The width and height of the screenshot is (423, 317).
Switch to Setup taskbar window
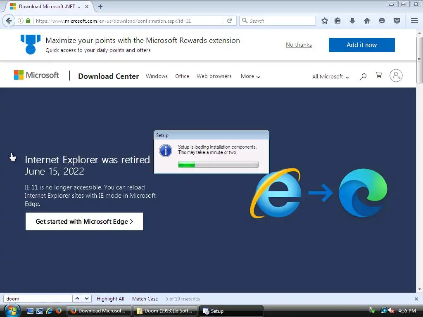[231, 311]
